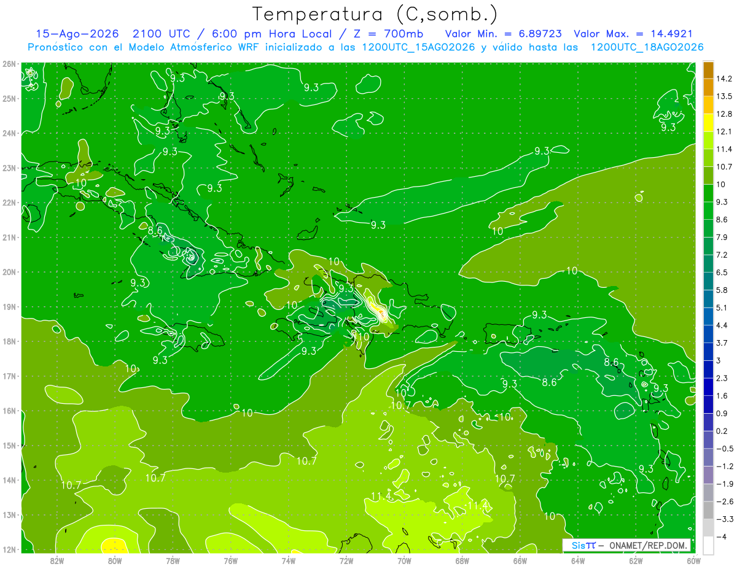Select the "1200UTC_18AGO2026" valid-until text
This screenshot has width=737, height=569.
(x=647, y=47)
